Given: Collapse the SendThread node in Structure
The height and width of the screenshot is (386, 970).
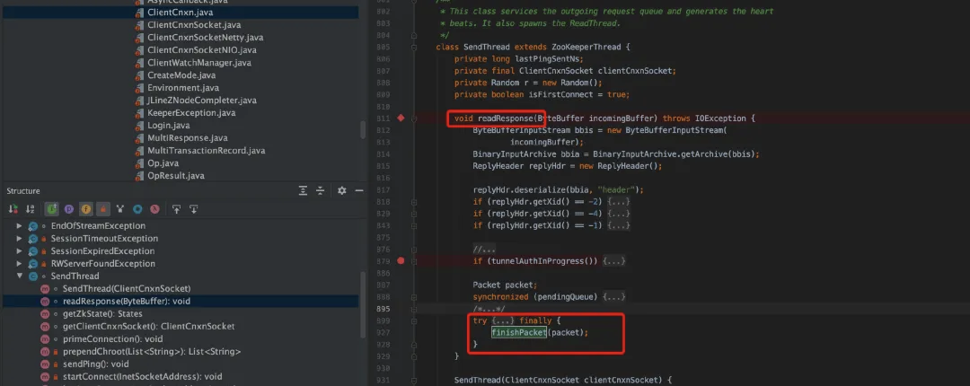Looking at the screenshot, I should (19, 276).
